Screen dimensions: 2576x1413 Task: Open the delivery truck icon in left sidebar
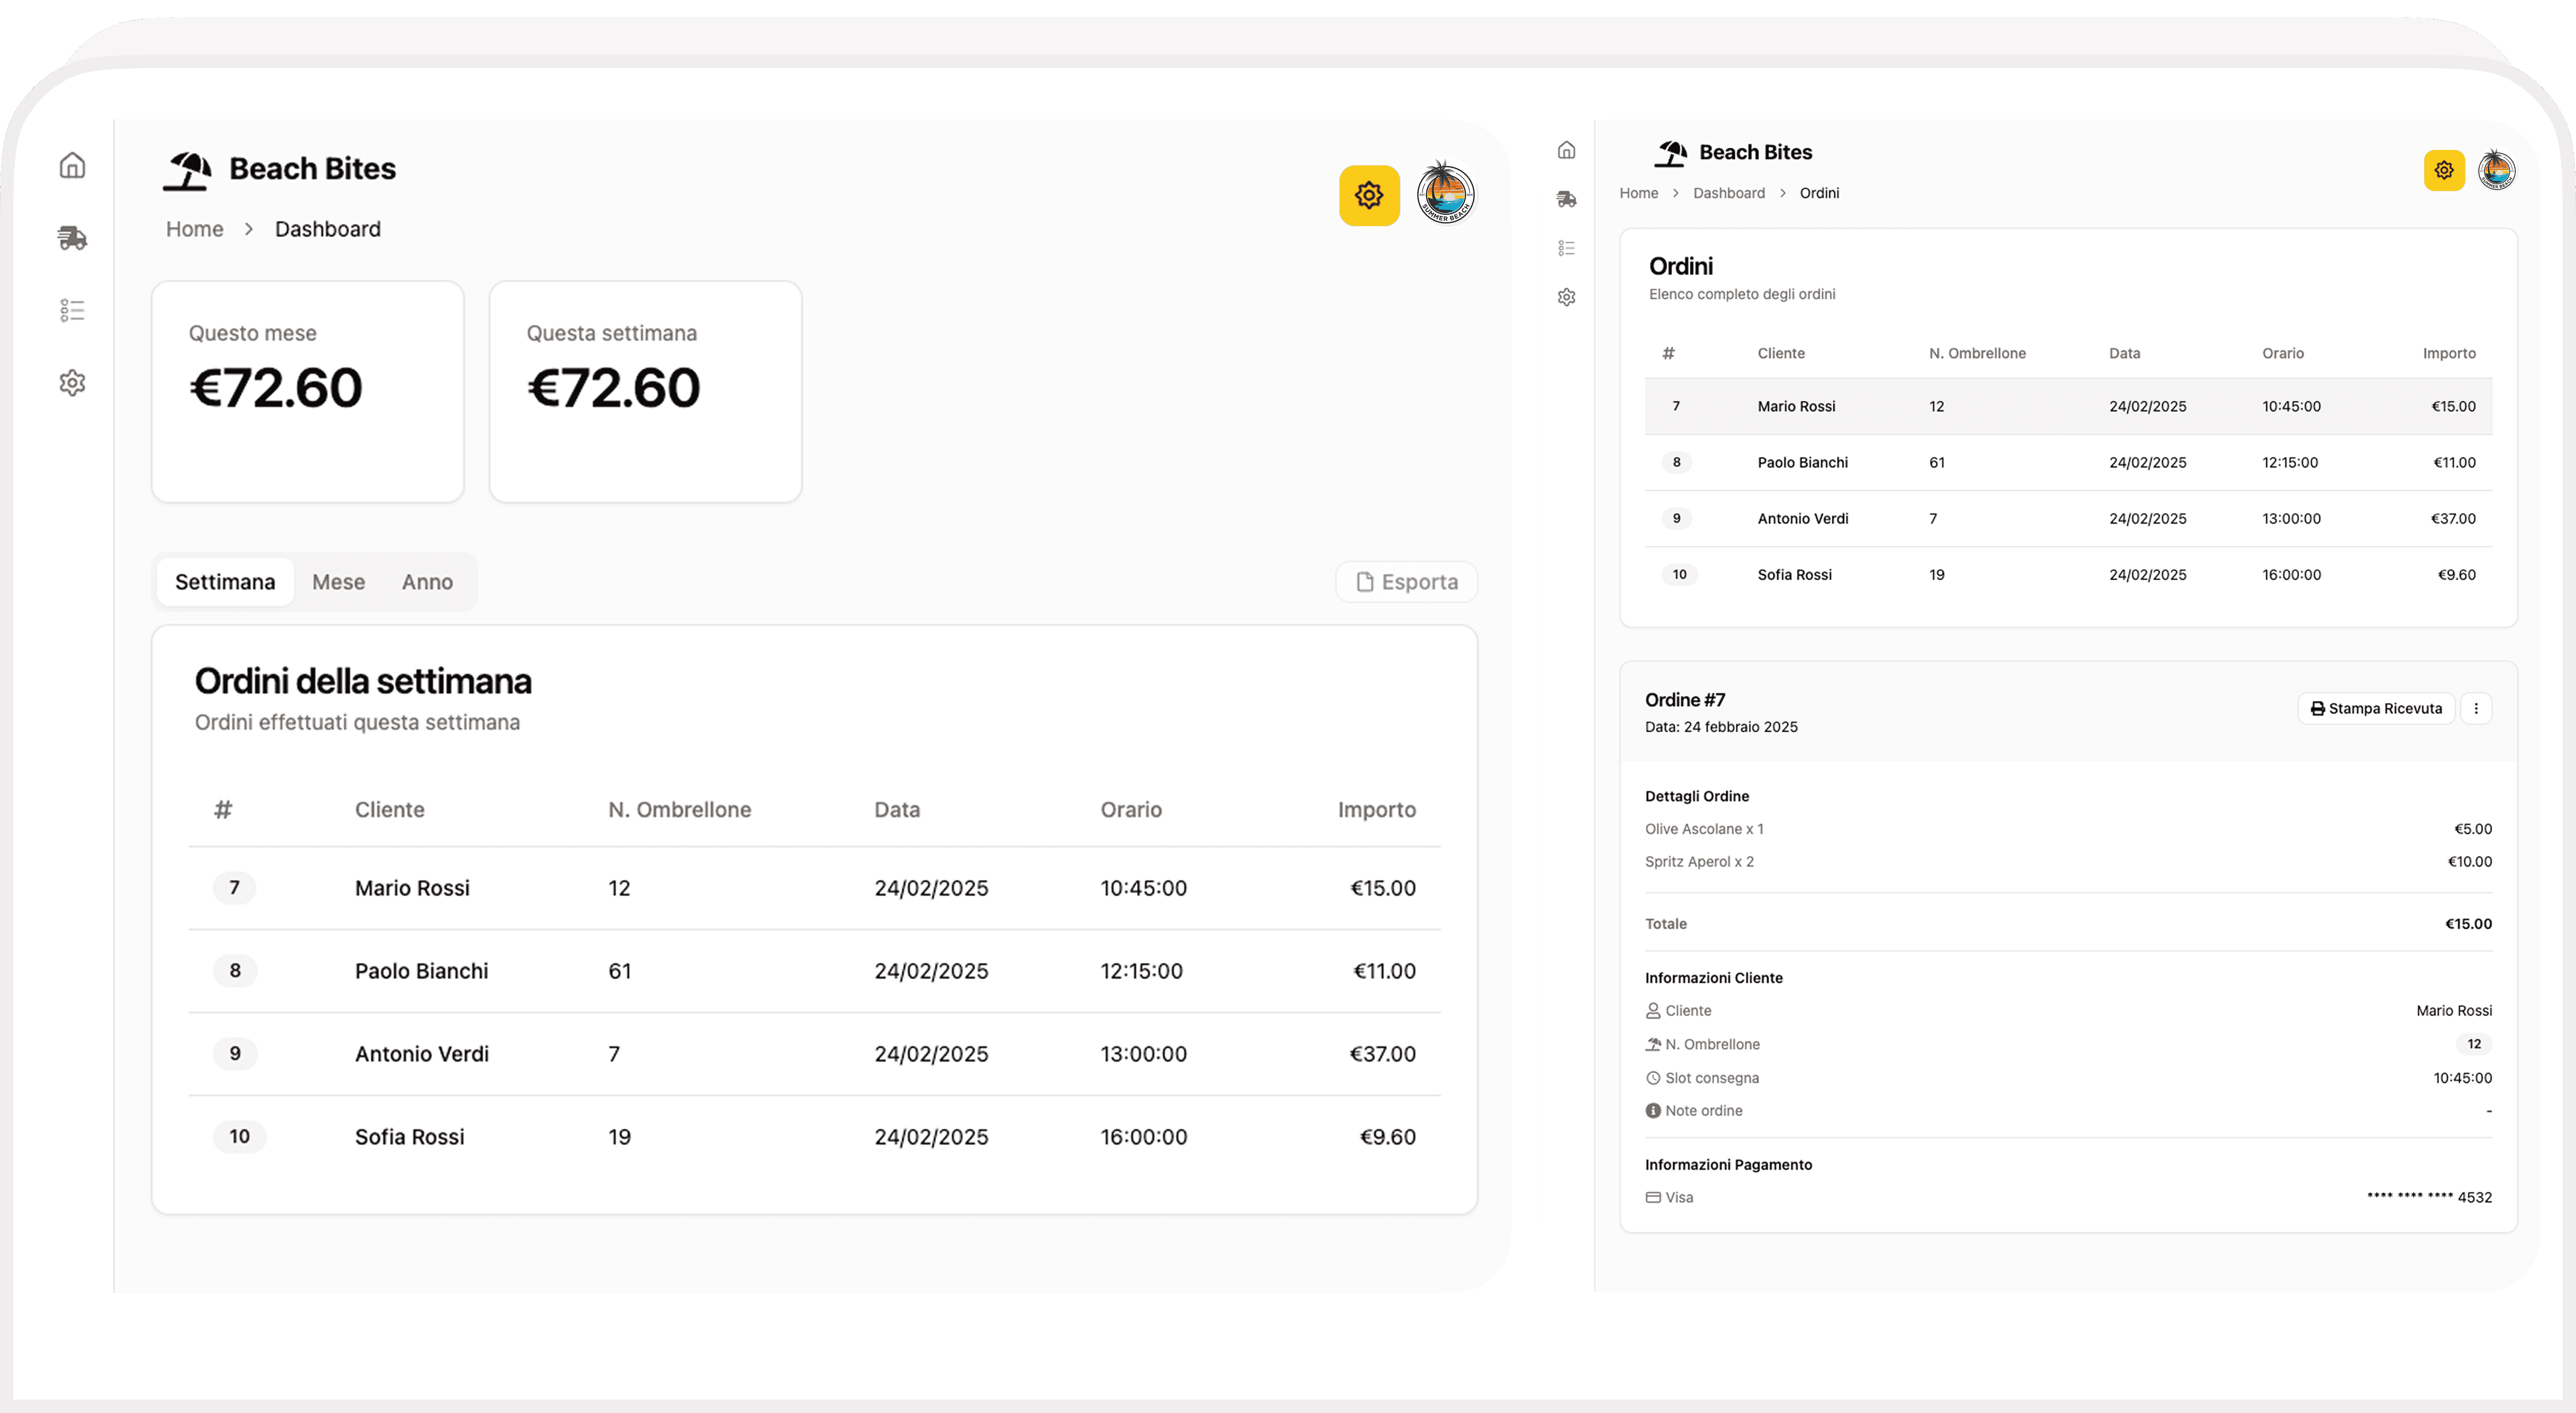[x=72, y=238]
